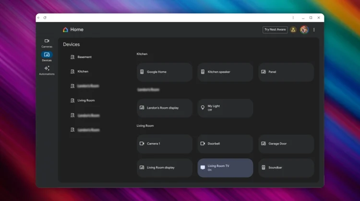The image size is (360, 201).
Task: Select Kitchen in the room list
Action: 83,71
